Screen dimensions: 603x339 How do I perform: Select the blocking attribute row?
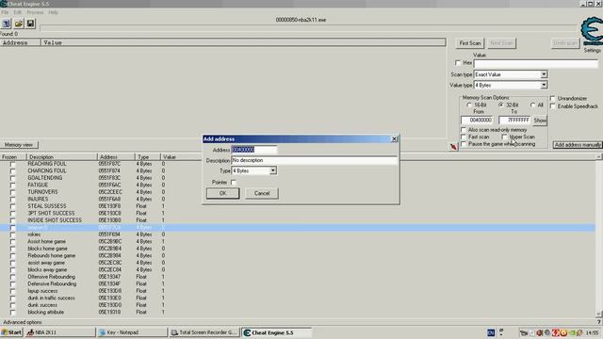[x=298, y=312]
